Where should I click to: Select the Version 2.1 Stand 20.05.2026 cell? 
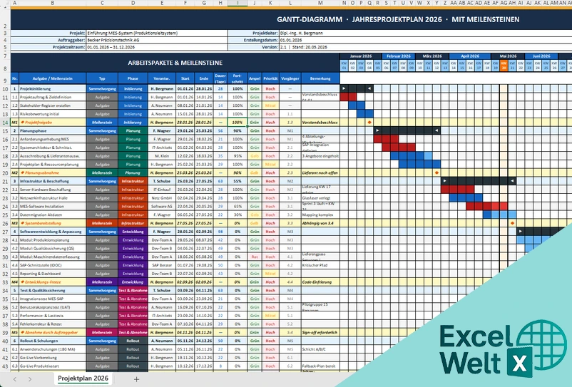pos(425,47)
